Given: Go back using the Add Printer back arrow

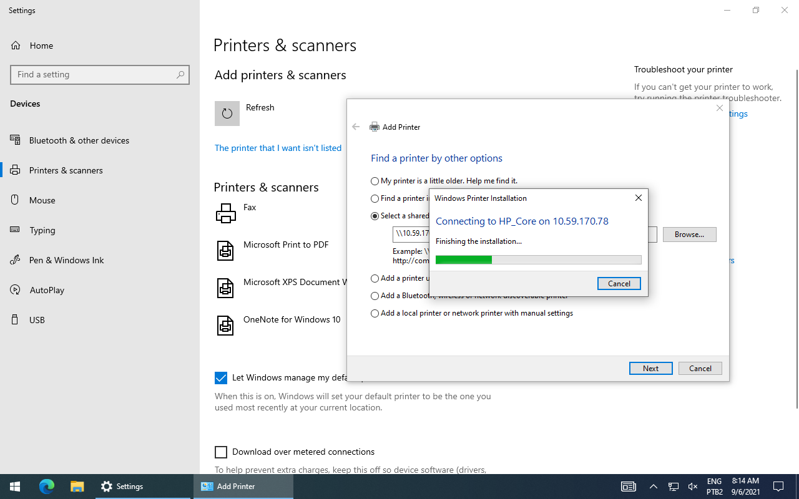Looking at the screenshot, I should point(356,127).
